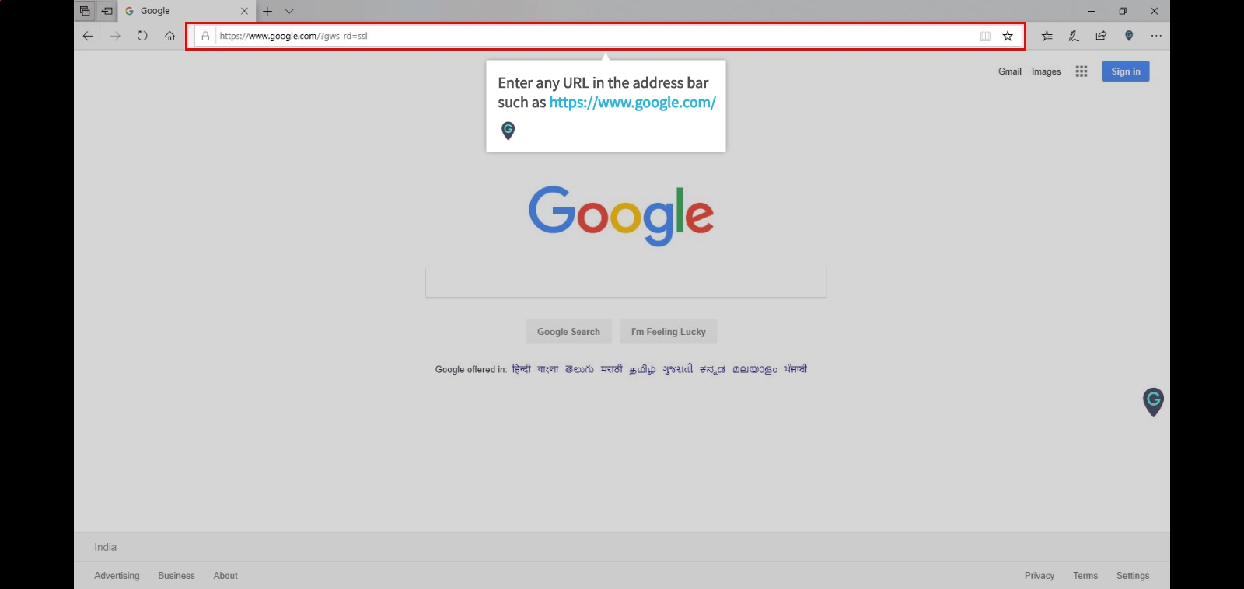Select the Google tab

tap(187, 11)
